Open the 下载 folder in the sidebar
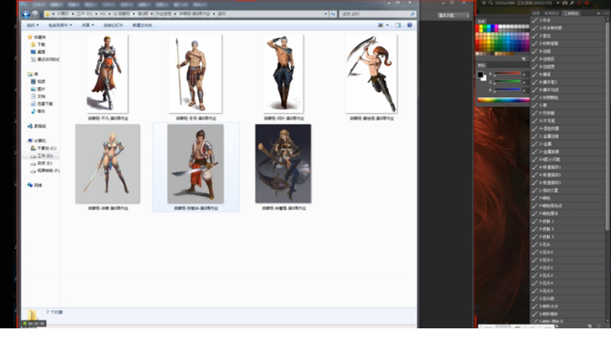This screenshot has height=345, width=611. pyautogui.click(x=38, y=44)
